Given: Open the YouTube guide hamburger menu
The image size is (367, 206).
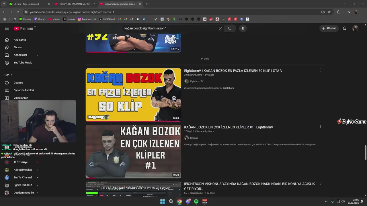Looking at the screenshot, I should click(7, 28).
